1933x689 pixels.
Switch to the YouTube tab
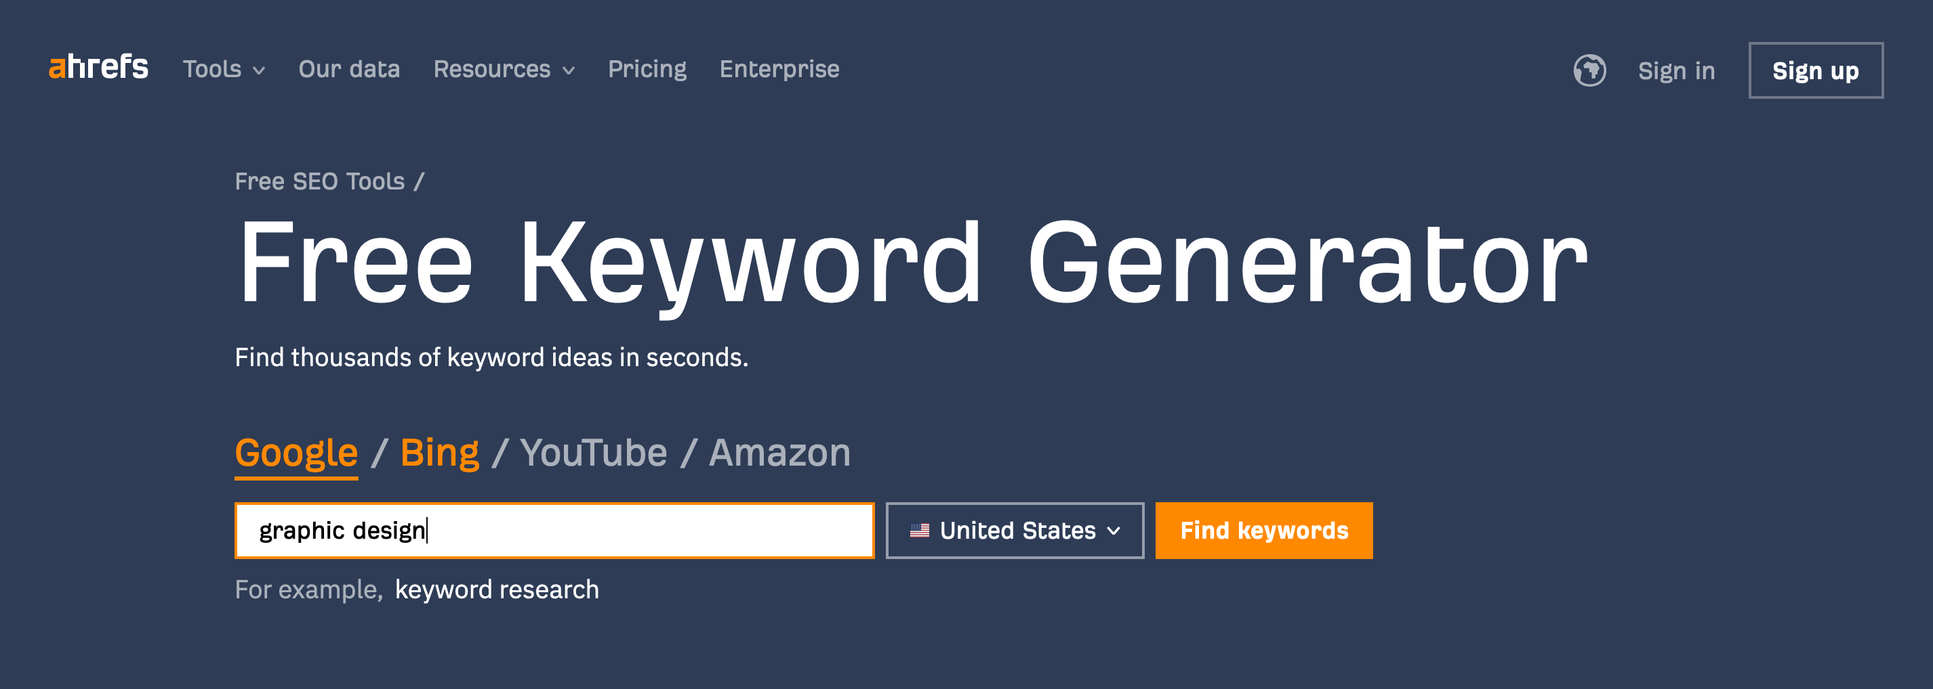(x=593, y=453)
